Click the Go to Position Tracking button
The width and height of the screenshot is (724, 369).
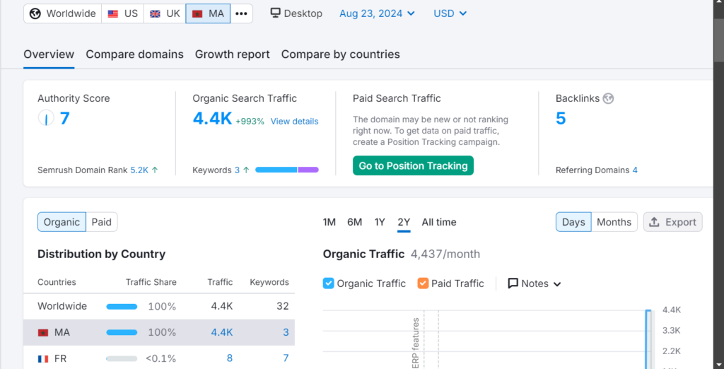(x=413, y=165)
